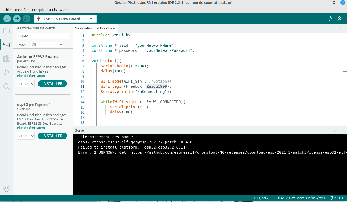The height and width of the screenshot is (202, 347).
Task: Select esp32 Espressif version 2.0.11 dropdown
Action: [x=26, y=136]
